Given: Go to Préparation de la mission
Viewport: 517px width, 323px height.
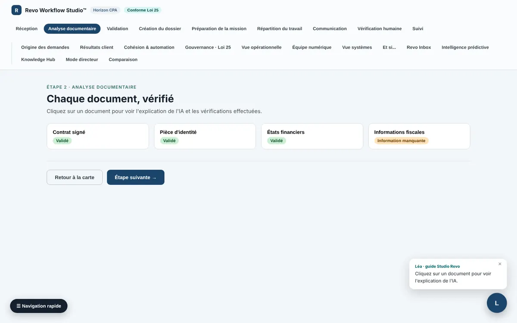Looking at the screenshot, I should click(x=219, y=29).
